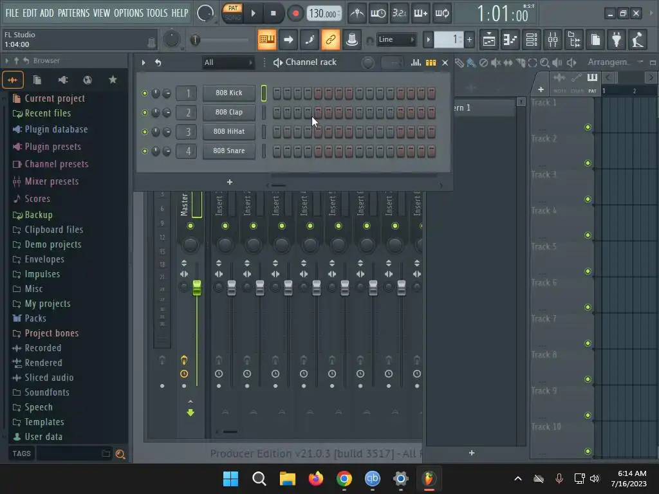Screen dimensions: 659x494
Task: Click the browser search magnifier icon
Action: click(x=120, y=454)
